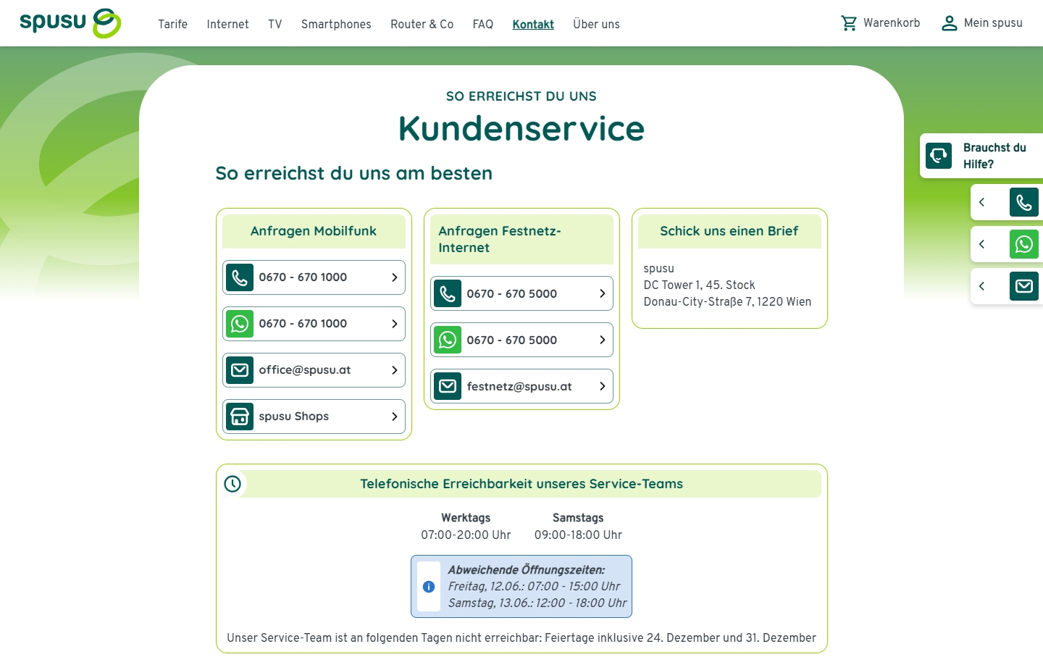
Task: Click Freitag, 12.06. special hours line
Action: 534,587
